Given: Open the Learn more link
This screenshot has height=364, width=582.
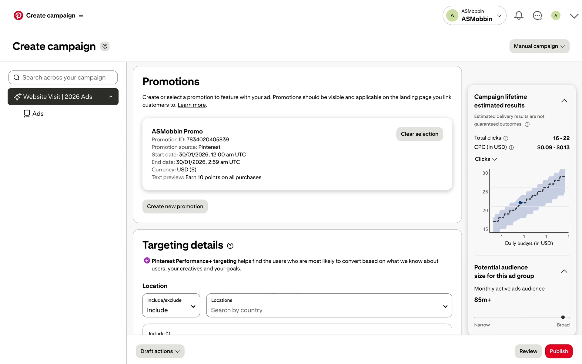Looking at the screenshot, I should [x=192, y=105].
